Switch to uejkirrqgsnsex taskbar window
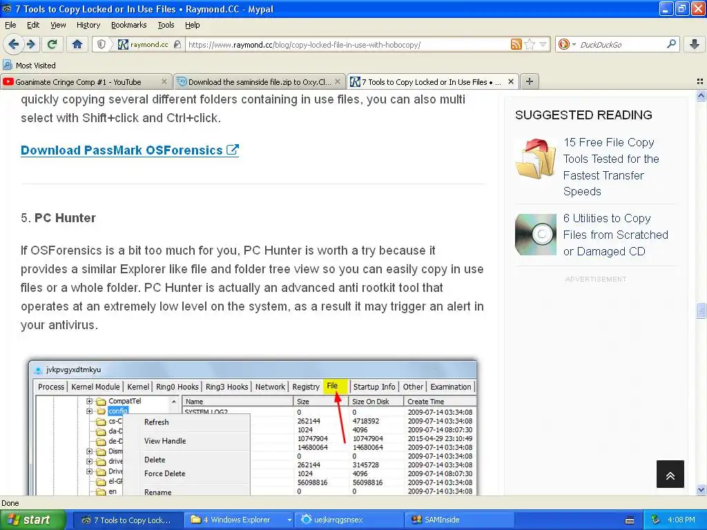The image size is (707, 530). (x=349, y=520)
